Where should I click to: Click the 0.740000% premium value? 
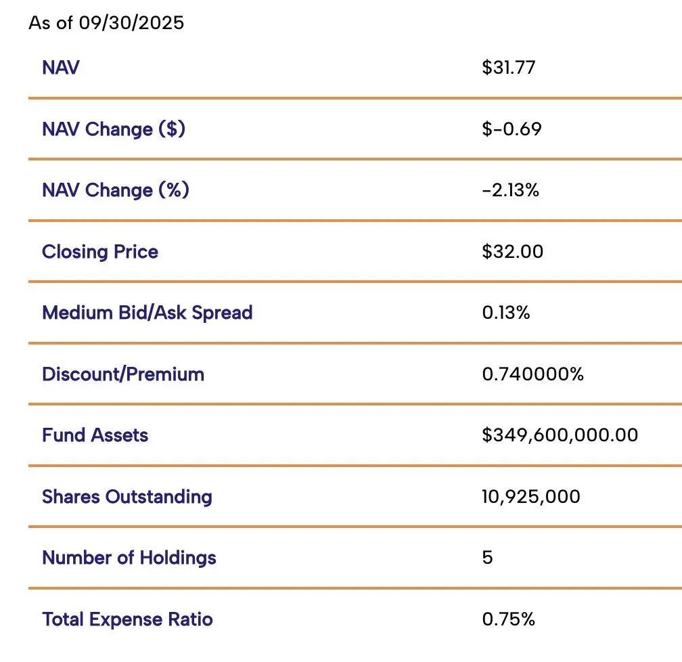pos(532,374)
